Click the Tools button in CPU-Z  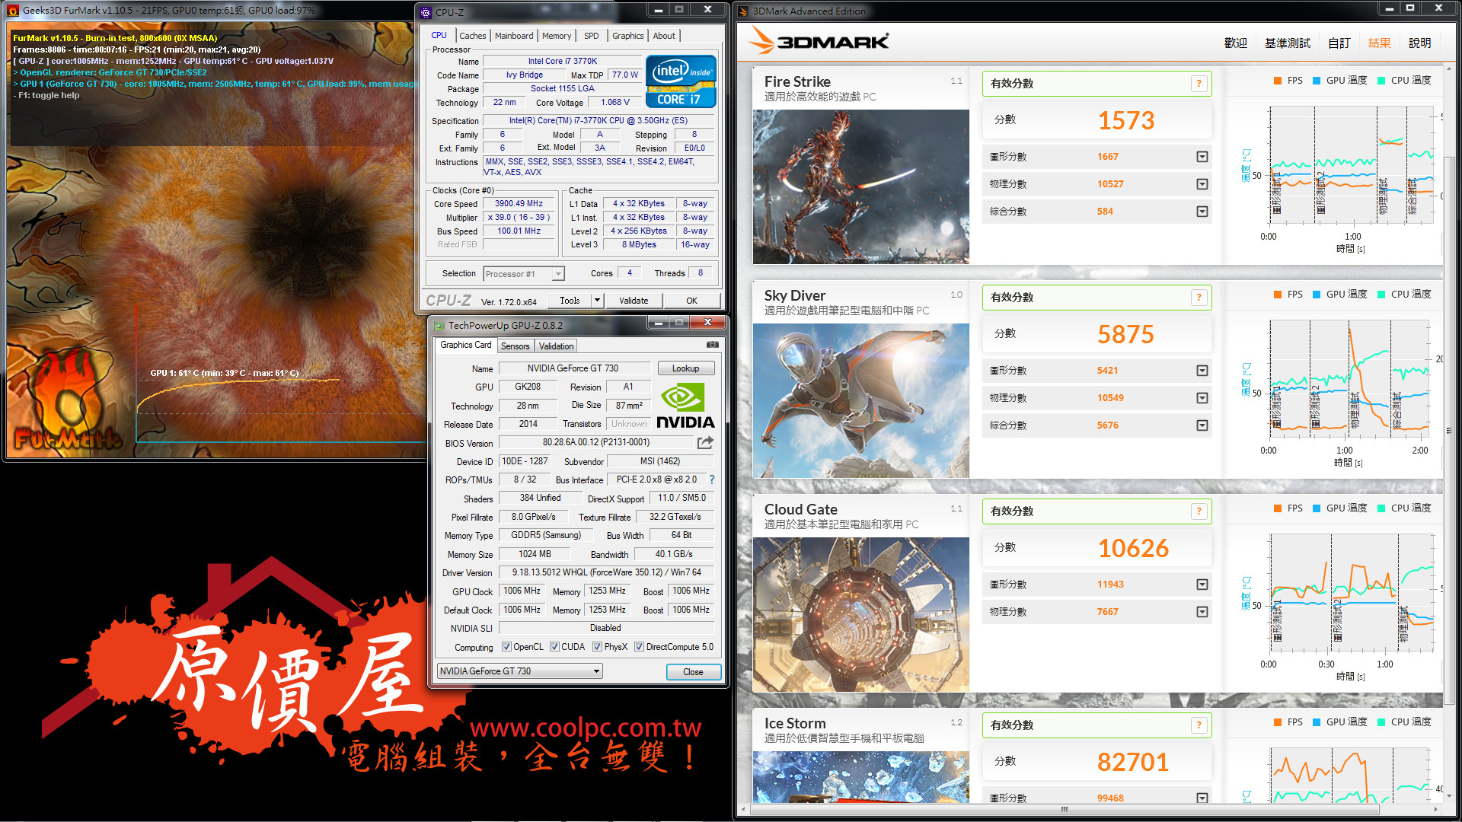(x=570, y=301)
